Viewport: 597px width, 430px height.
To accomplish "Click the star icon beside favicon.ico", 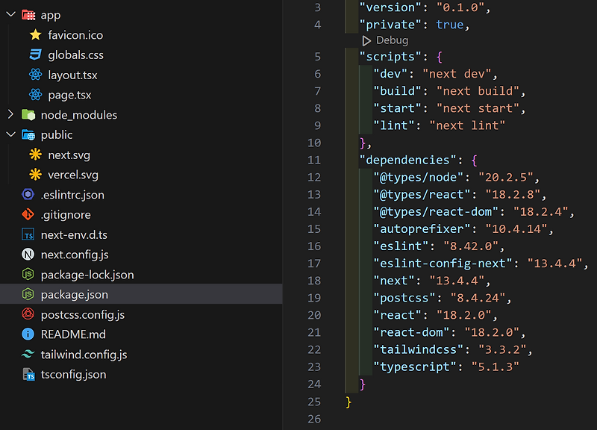I will (35, 35).
